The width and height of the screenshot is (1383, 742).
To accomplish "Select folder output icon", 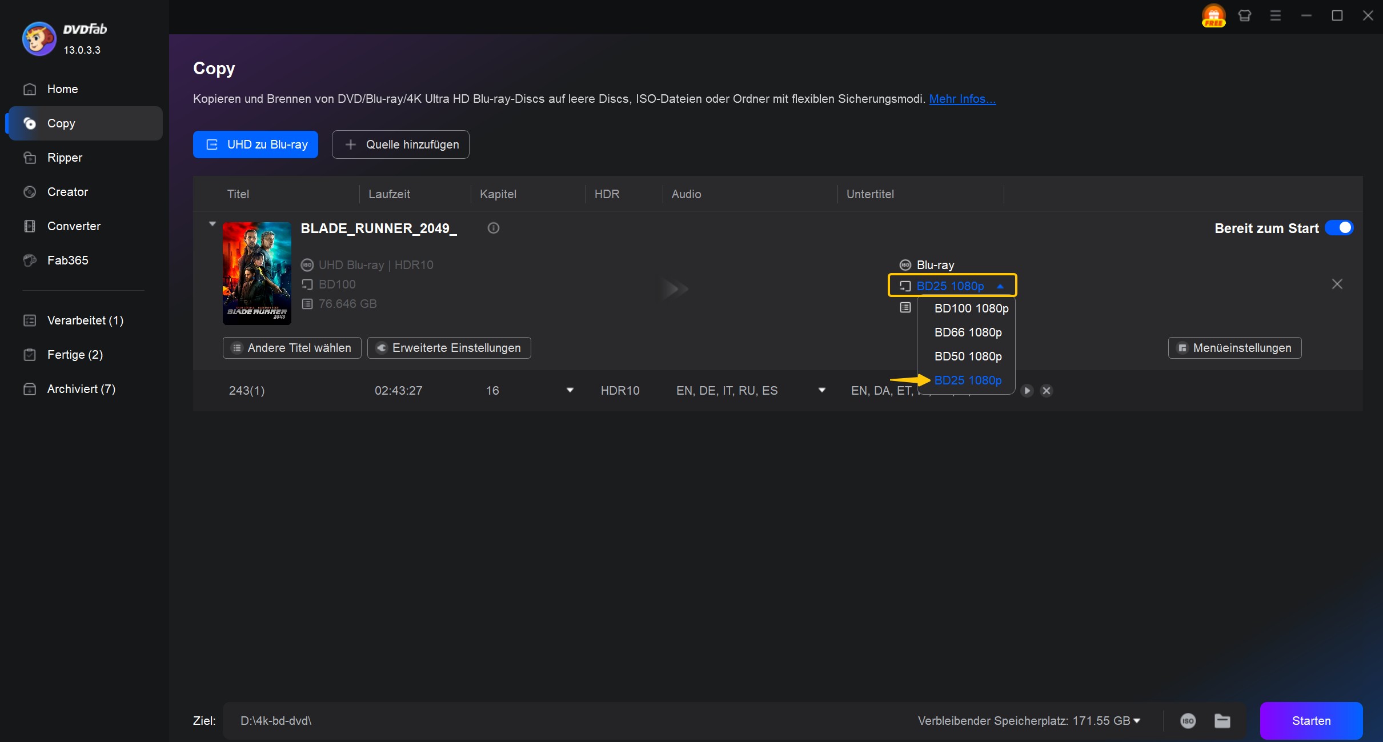I will (x=1222, y=721).
